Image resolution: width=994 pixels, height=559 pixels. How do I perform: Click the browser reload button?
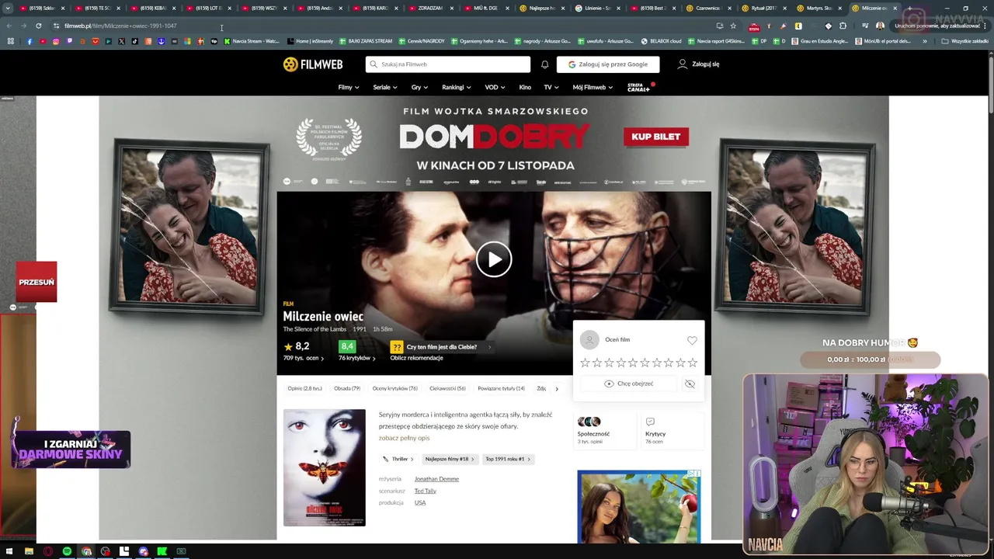click(x=38, y=26)
